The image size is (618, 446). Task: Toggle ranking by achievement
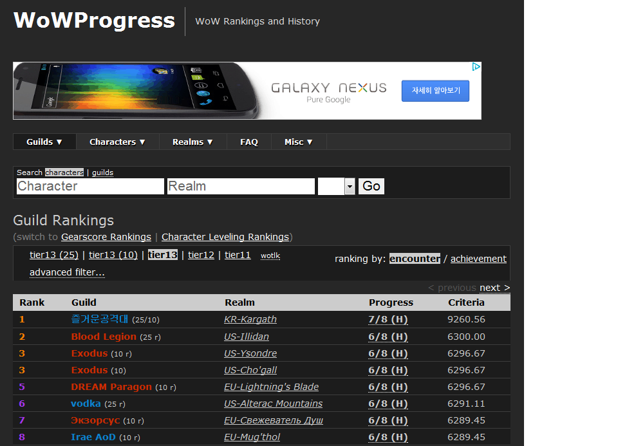pyautogui.click(x=478, y=259)
